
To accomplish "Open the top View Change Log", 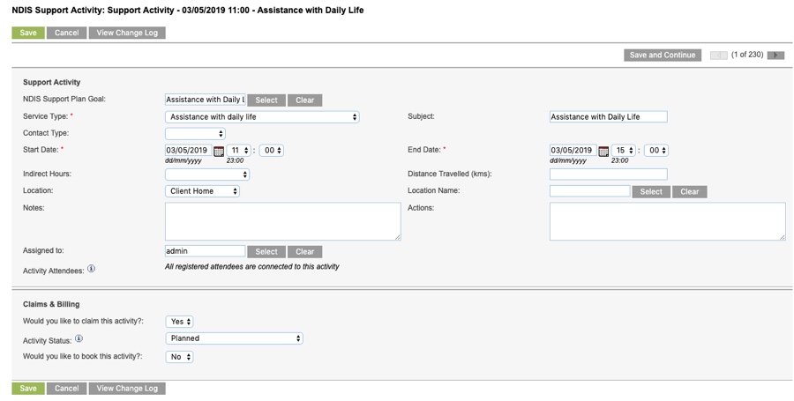I will 127,33.
